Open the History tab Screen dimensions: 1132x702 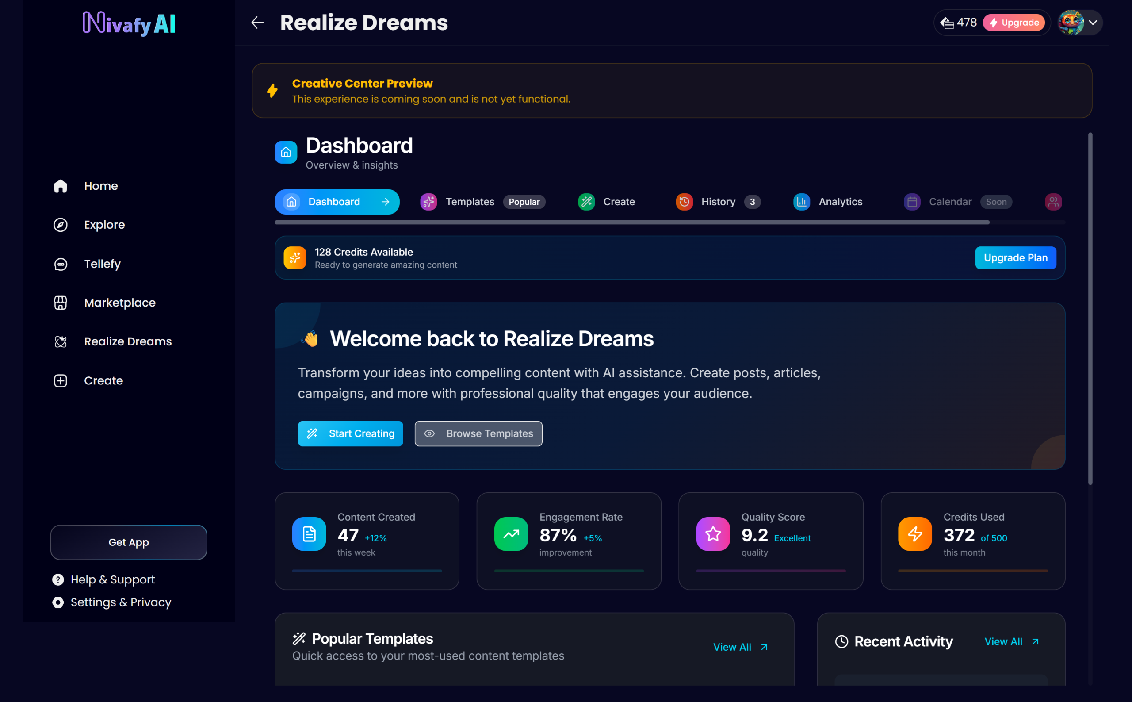click(718, 202)
